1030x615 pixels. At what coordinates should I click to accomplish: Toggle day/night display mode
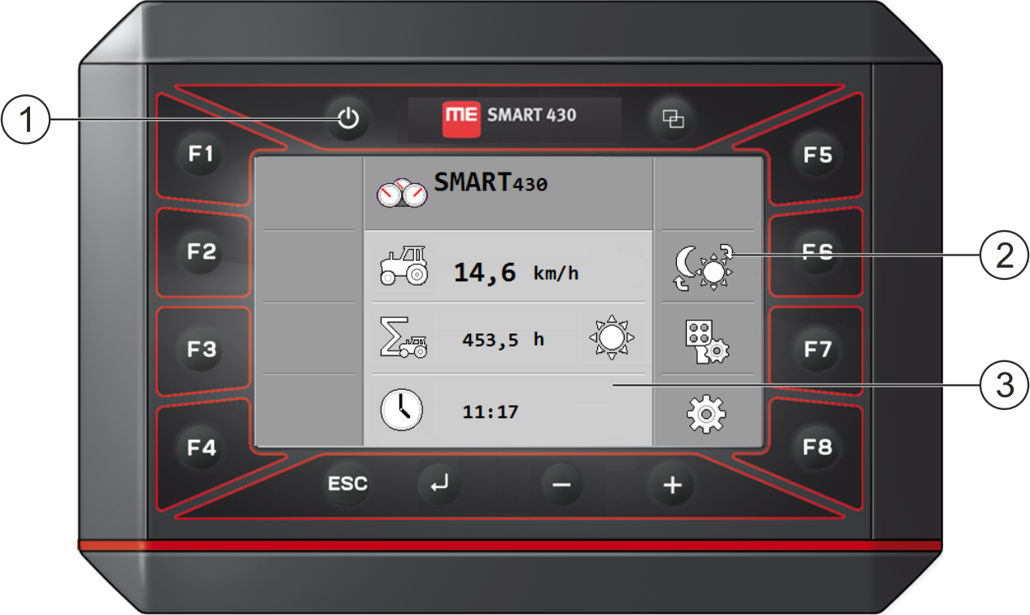pyautogui.click(x=706, y=267)
